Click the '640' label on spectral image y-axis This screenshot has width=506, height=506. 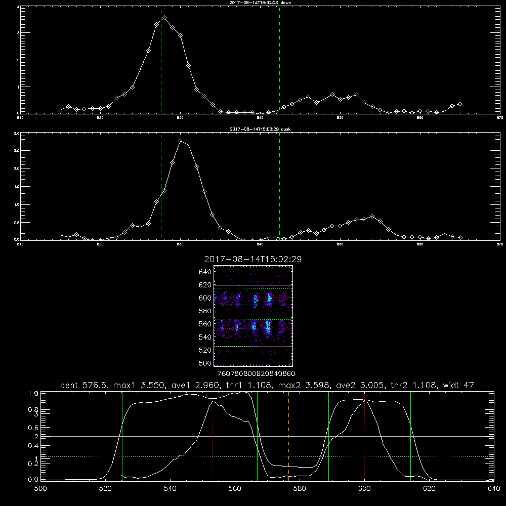pos(205,272)
